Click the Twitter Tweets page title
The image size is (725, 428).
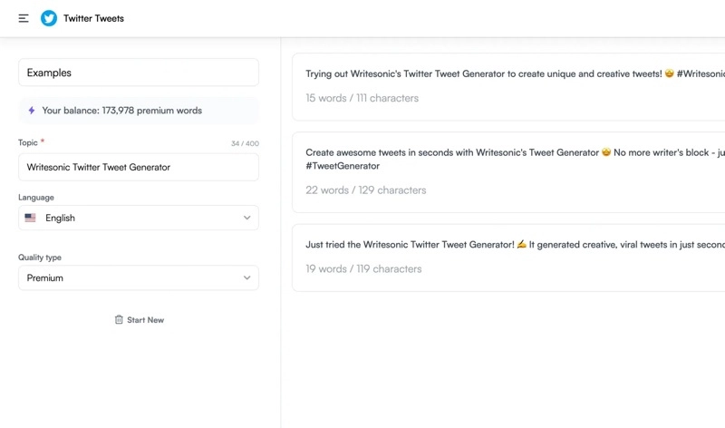pos(93,18)
